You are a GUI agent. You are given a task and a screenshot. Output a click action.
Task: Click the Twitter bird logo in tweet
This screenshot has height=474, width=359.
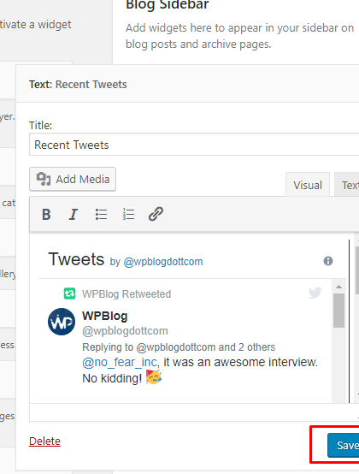pos(315,293)
